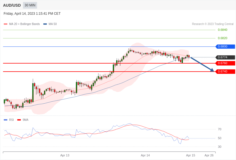Image resolution: width=236 pixels, height=160 pixels.
Task: Click the 9MA red legend swatch
Action: [19, 120]
